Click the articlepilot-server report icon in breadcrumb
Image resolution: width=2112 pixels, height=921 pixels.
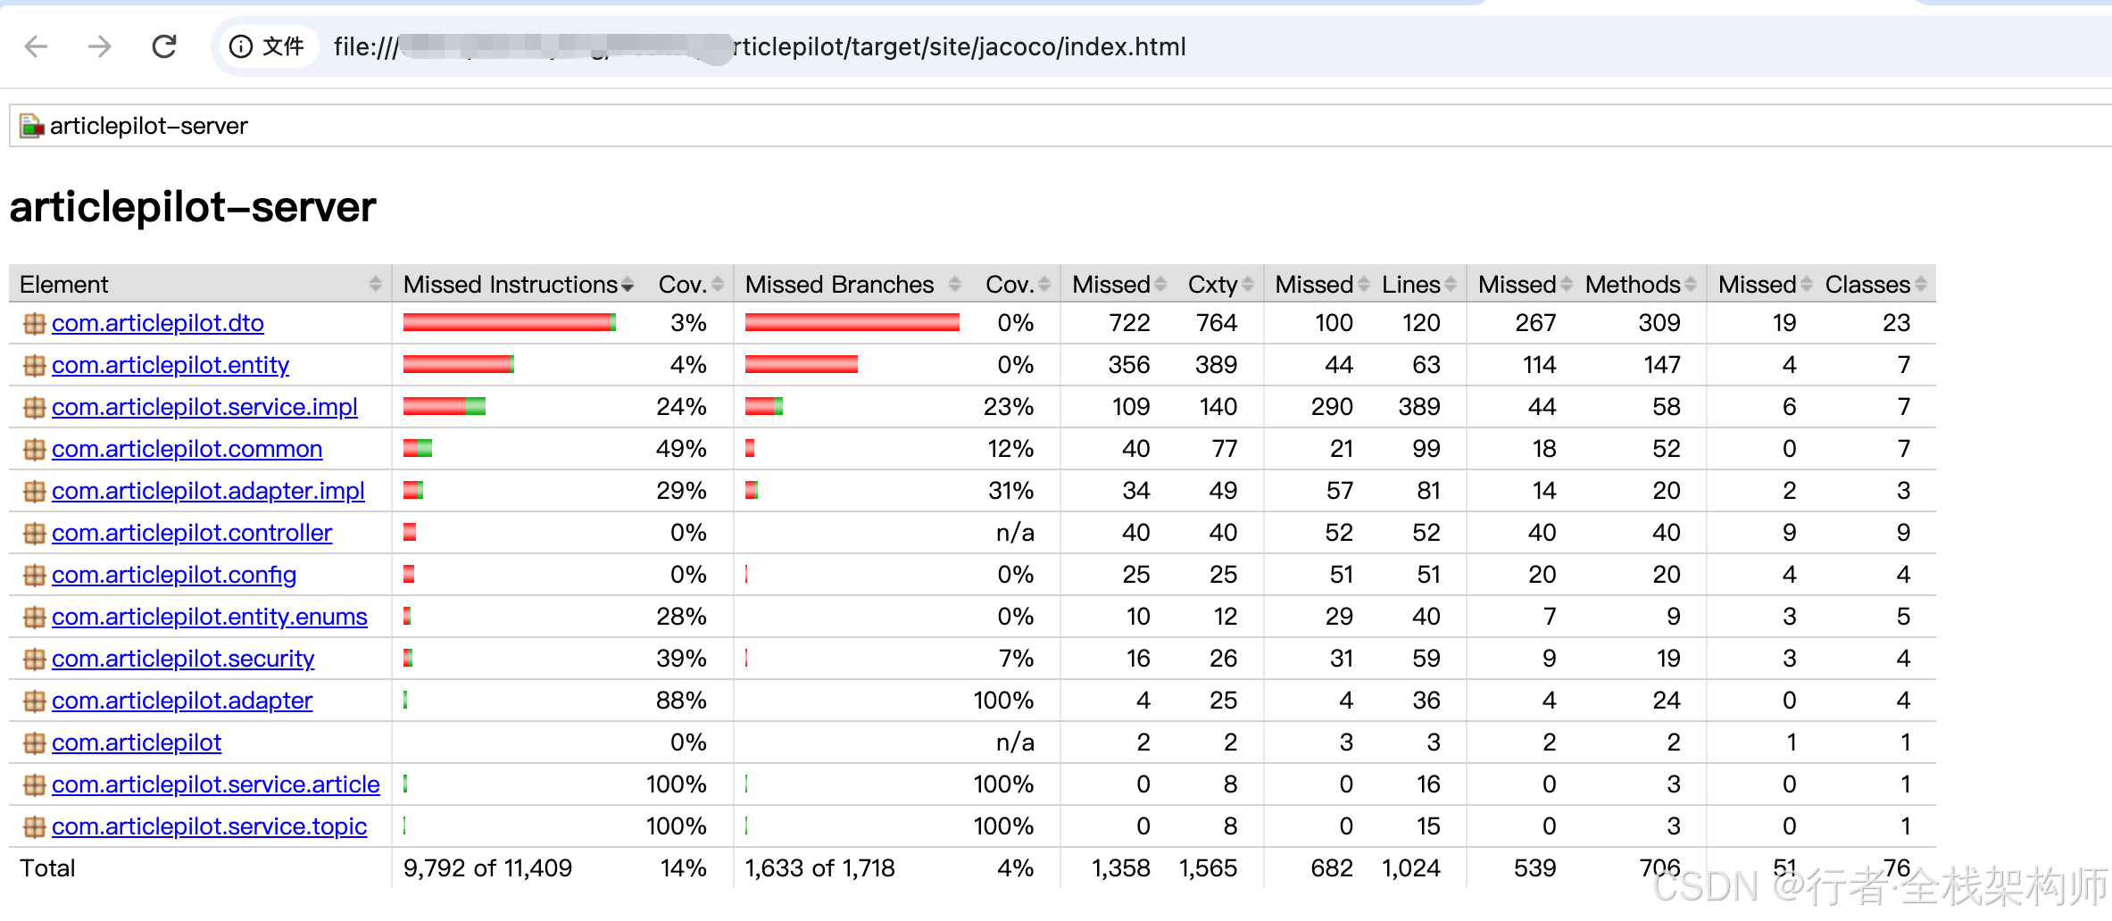tap(31, 126)
